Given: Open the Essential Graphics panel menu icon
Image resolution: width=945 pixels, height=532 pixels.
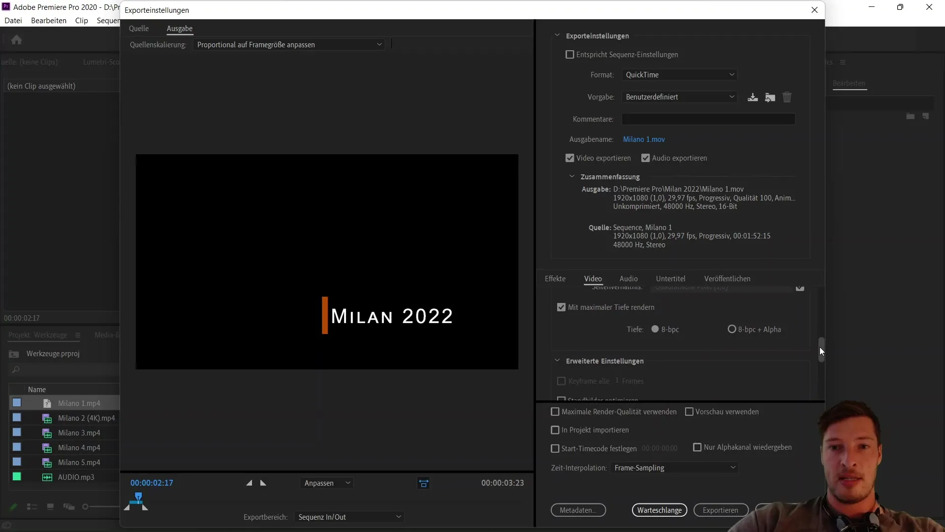Looking at the screenshot, I should tap(843, 62).
